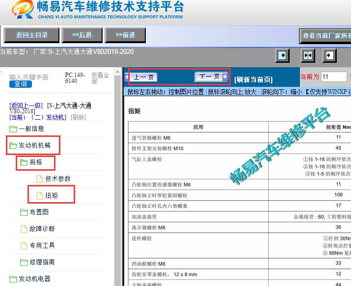Screen dimensions: 351x286
Task: Click the 挡油板螺栓 M8 table cell
Action: pyautogui.click(x=198, y=263)
